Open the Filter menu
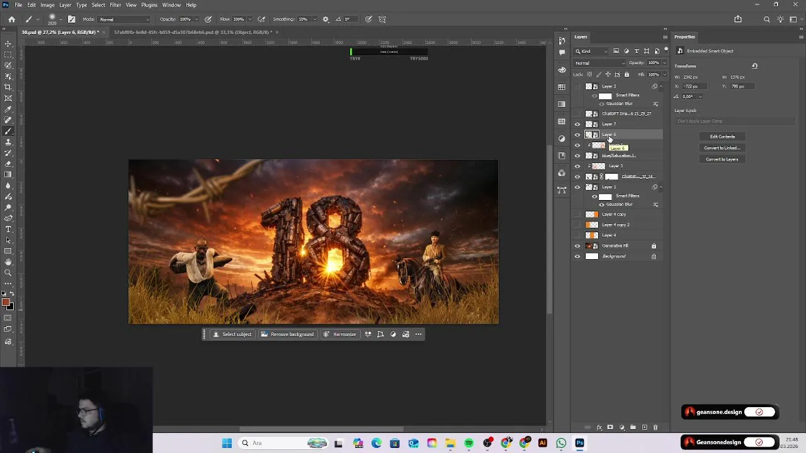Image resolution: width=806 pixels, height=453 pixels. 115,5
